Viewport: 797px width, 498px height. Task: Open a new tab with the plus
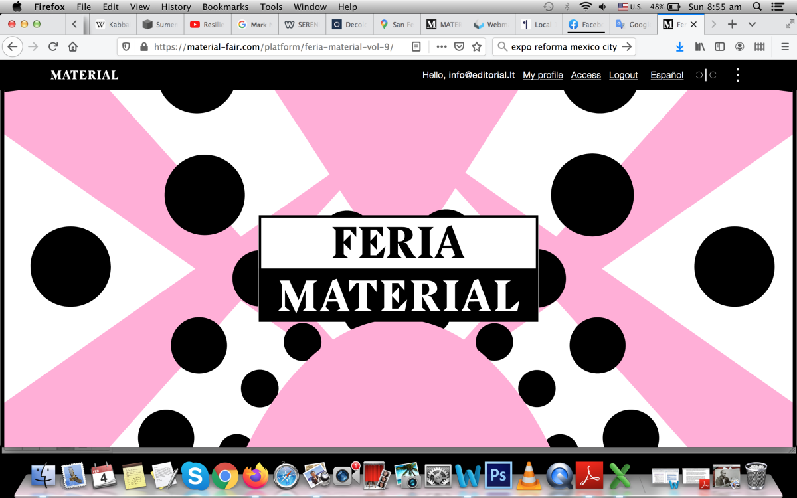pyautogui.click(x=732, y=24)
